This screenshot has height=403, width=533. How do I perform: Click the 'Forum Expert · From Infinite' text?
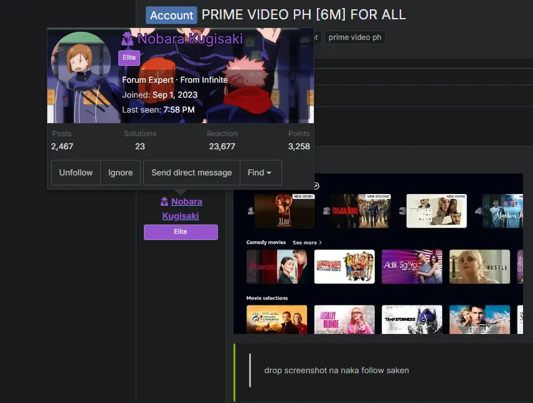(175, 80)
